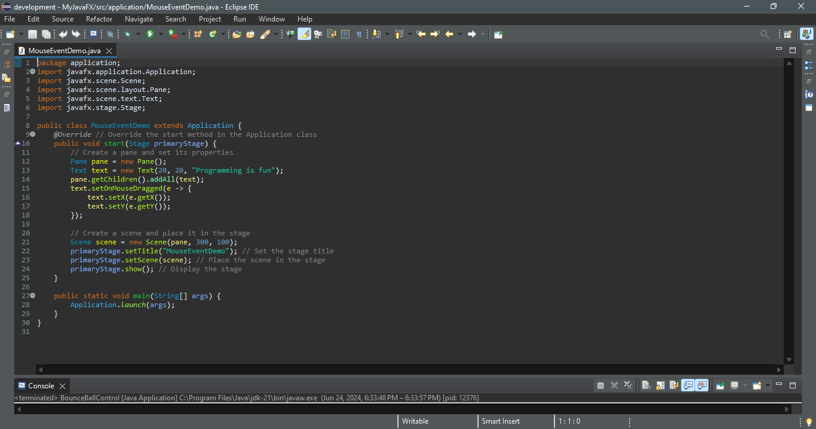Screen dimensions: 816x429
Task: Toggle Show Whitespace Characters pilcrow icon
Action: [359, 34]
